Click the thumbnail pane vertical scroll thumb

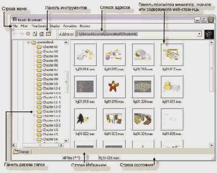tap(212, 68)
